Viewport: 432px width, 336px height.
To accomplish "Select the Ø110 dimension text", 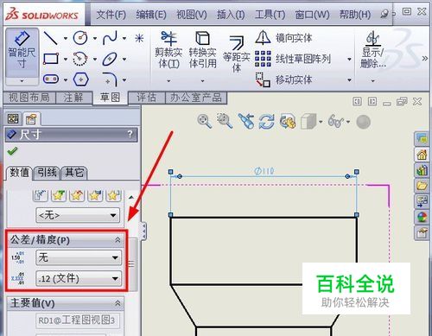I will click(x=264, y=172).
